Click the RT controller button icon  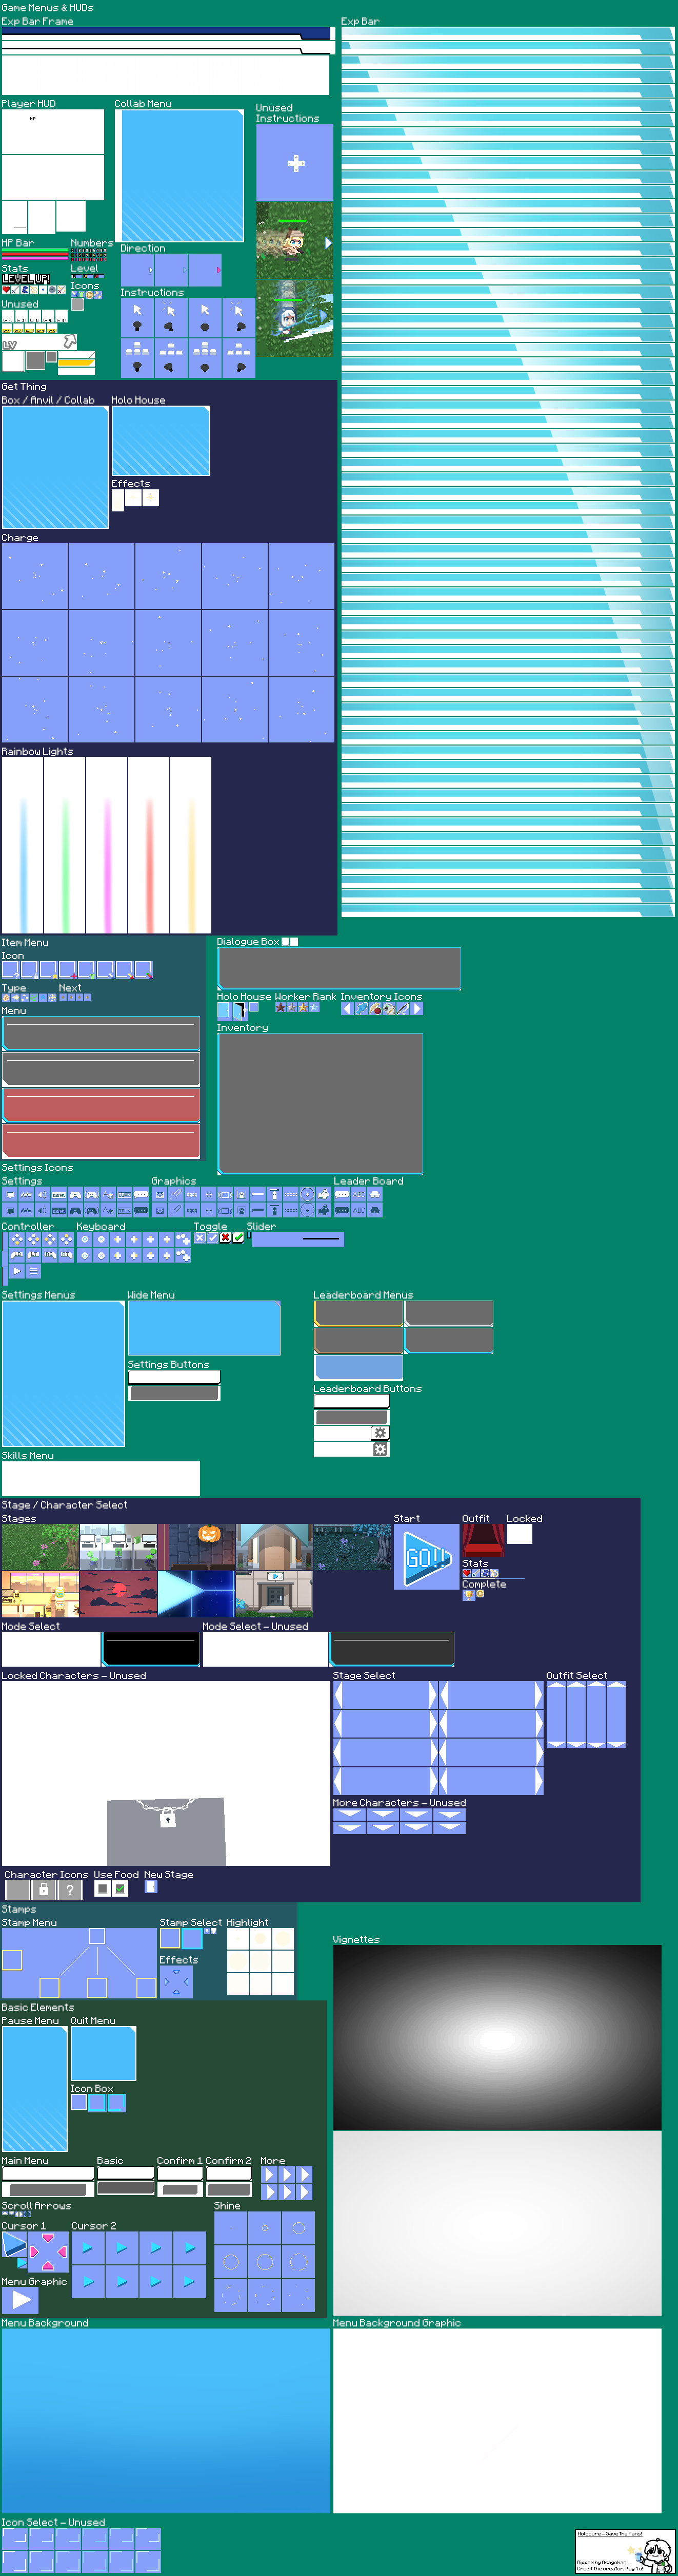67,1254
